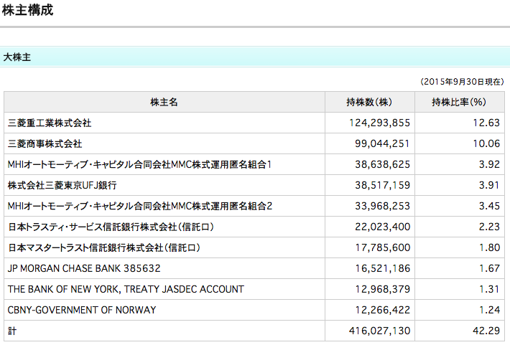This screenshot has width=510, height=345.
Task: Click ratio value 10.06
Action: (x=486, y=143)
